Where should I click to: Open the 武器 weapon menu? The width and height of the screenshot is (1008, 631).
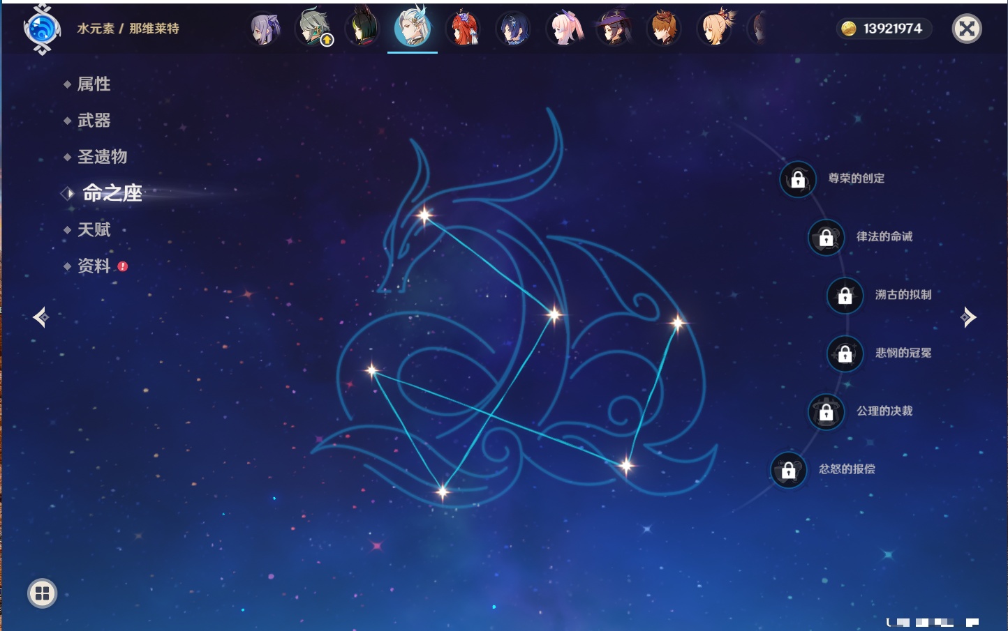point(94,121)
